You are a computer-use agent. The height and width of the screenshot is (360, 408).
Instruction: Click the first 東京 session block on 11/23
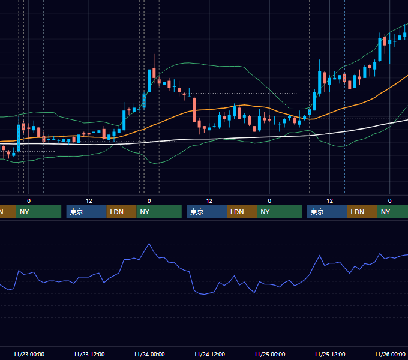click(x=86, y=212)
